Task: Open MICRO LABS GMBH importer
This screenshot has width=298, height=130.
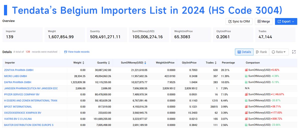Action: (15, 76)
